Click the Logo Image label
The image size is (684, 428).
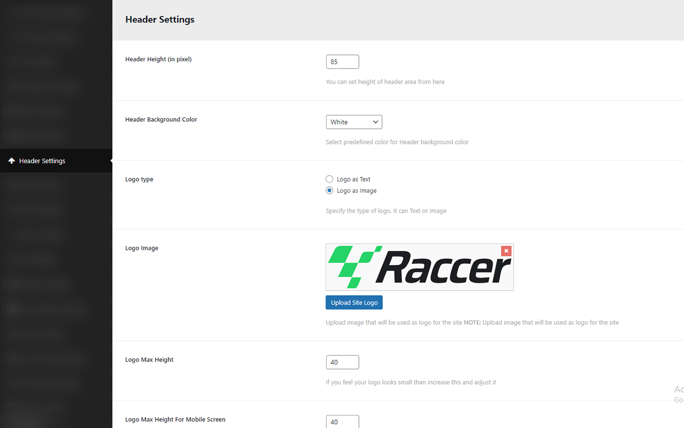[x=142, y=248]
